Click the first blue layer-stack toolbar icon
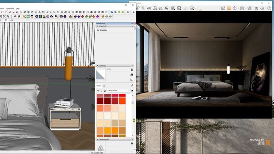The height and width of the screenshot is (154, 274). coord(111,12)
